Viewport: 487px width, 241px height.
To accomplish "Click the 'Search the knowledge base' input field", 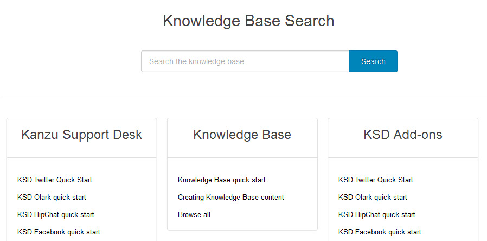I will (x=245, y=61).
